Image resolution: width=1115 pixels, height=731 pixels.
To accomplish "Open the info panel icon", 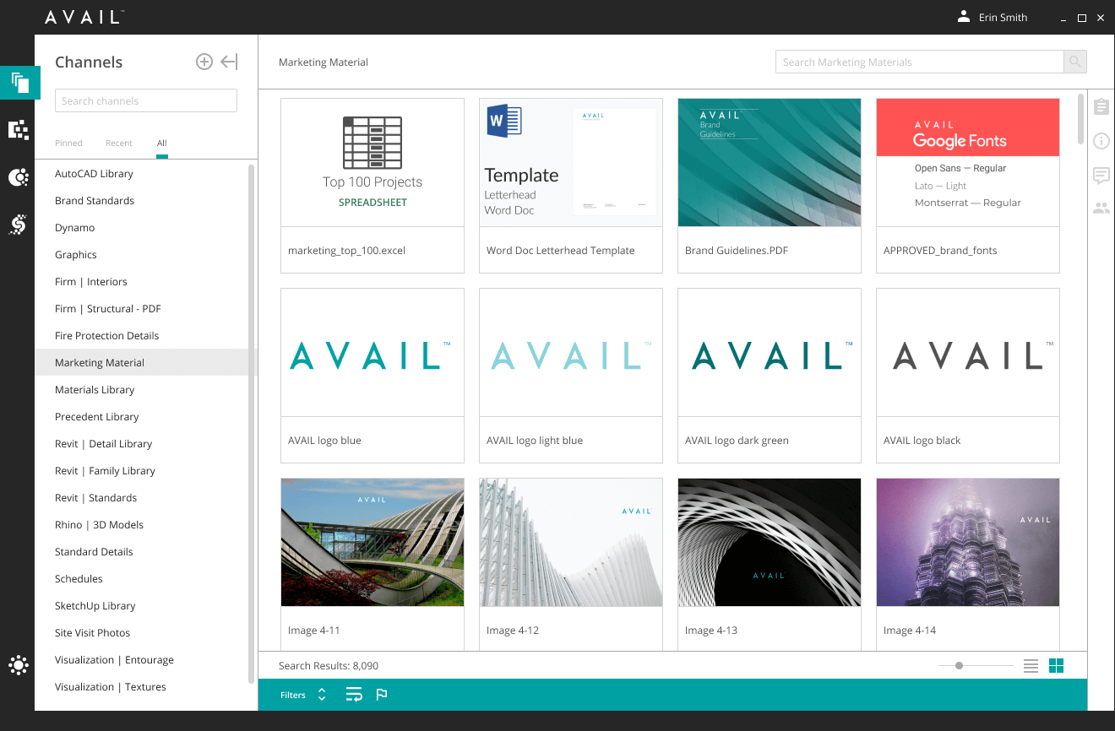I will 1101,141.
